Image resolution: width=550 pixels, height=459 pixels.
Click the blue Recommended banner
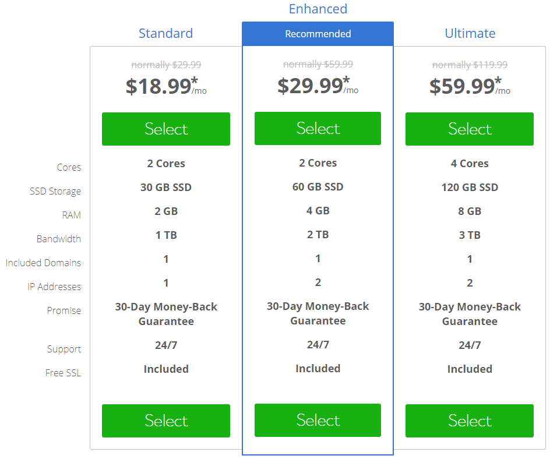pos(318,34)
